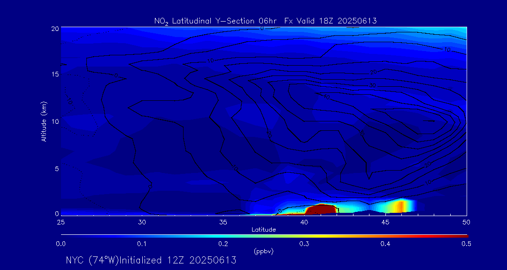Click colorbar tick label 0.4
The height and width of the screenshot is (270, 507).
pyautogui.click(x=385, y=244)
